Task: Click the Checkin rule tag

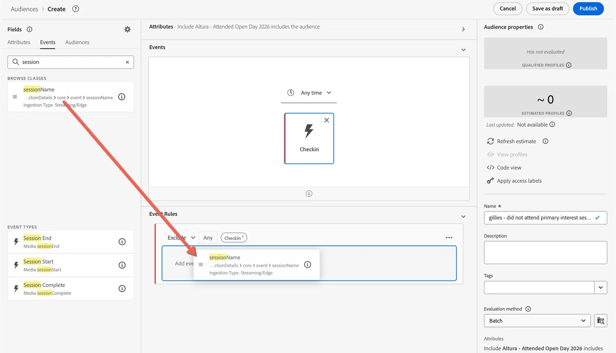Action: pyautogui.click(x=234, y=238)
